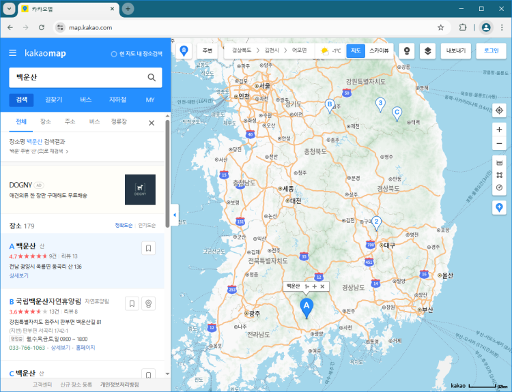Select the 주소 results tab
The image size is (512, 392).
70,122
